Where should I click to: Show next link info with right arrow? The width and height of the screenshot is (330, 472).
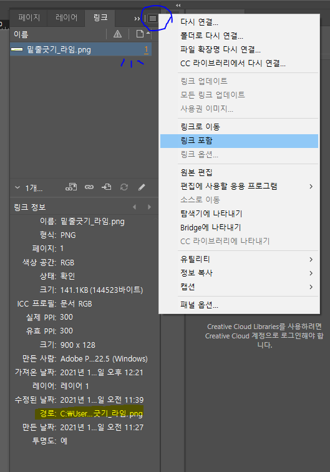point(149,207)
